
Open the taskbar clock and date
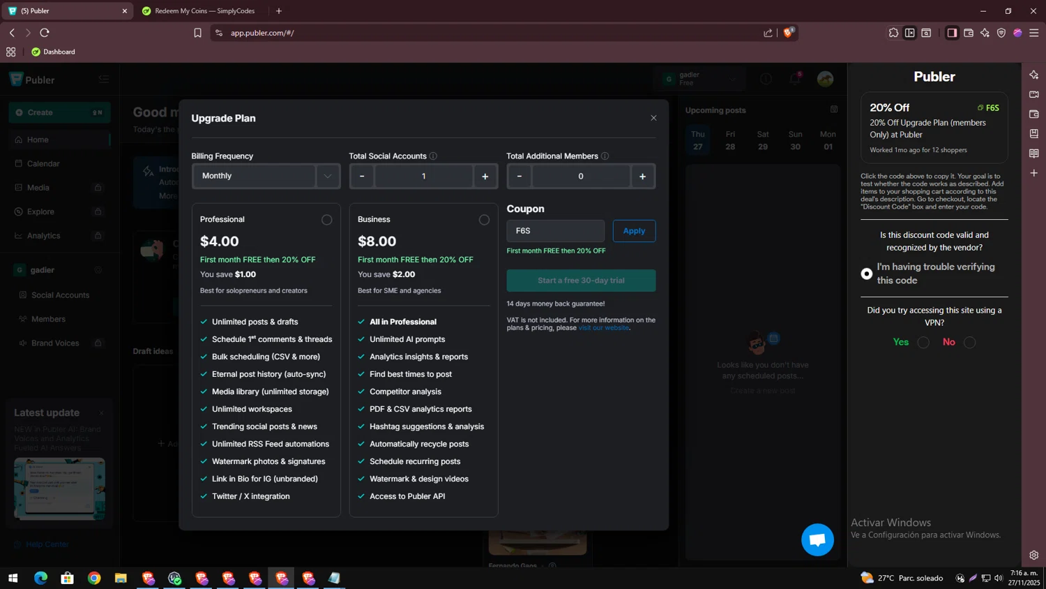(x=1024, y=578)
